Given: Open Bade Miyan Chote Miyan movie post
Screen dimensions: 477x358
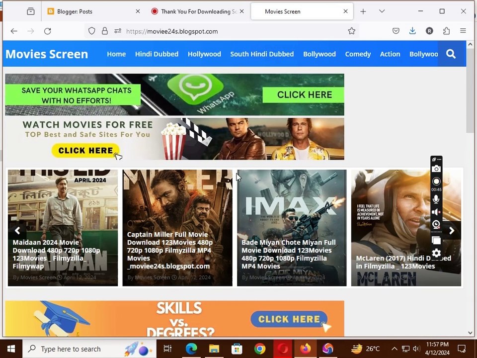Looking at the screenshot, I should point(289,254).
